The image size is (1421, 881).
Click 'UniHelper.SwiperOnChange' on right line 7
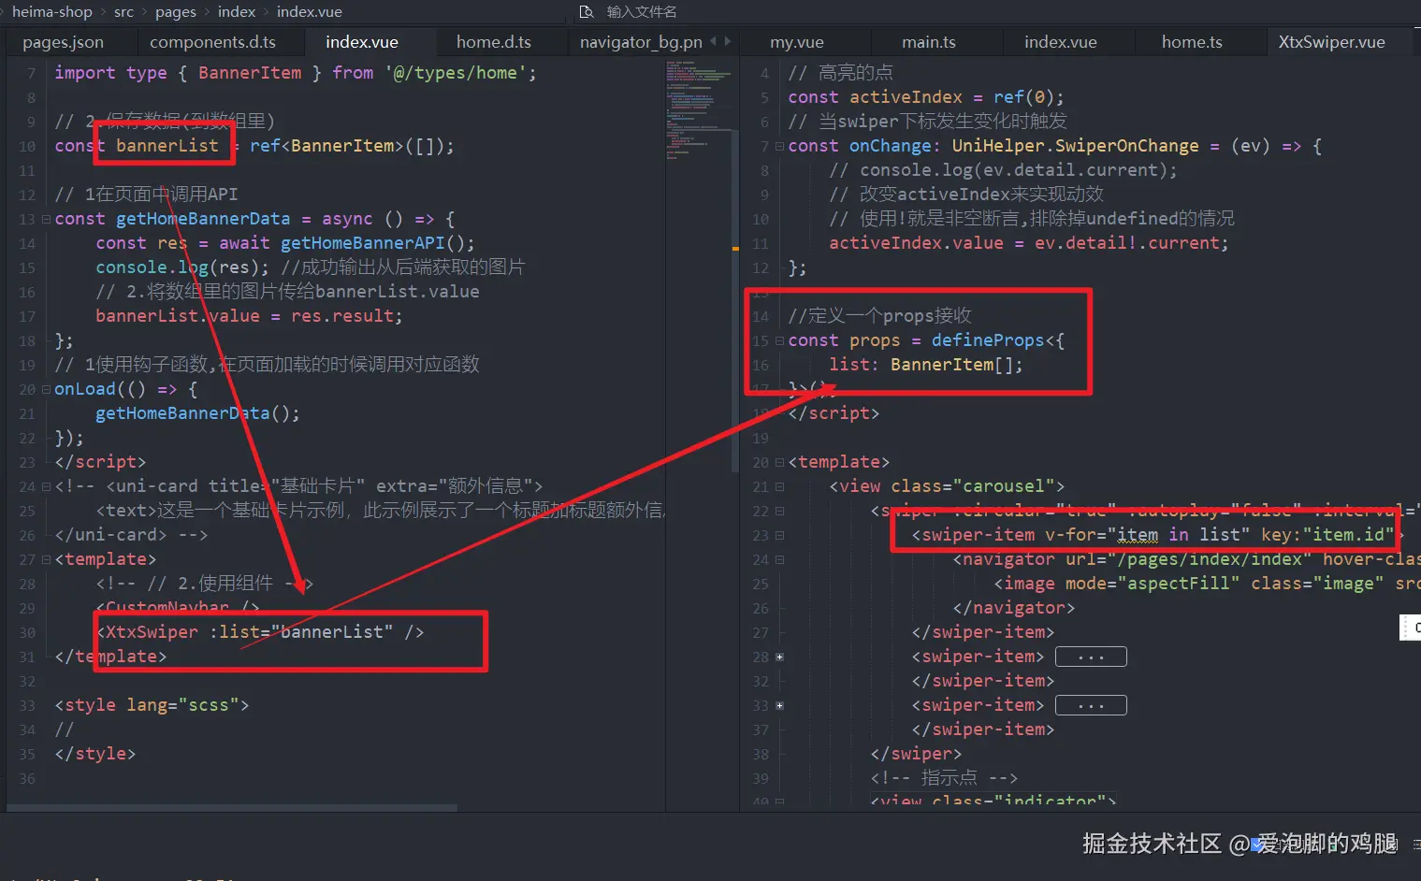1076,146
